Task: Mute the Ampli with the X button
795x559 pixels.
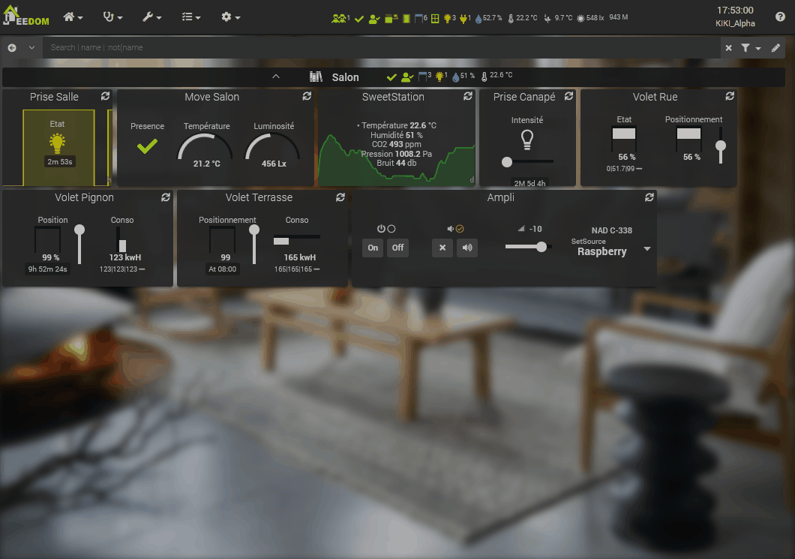Action: tap(442, 248)
